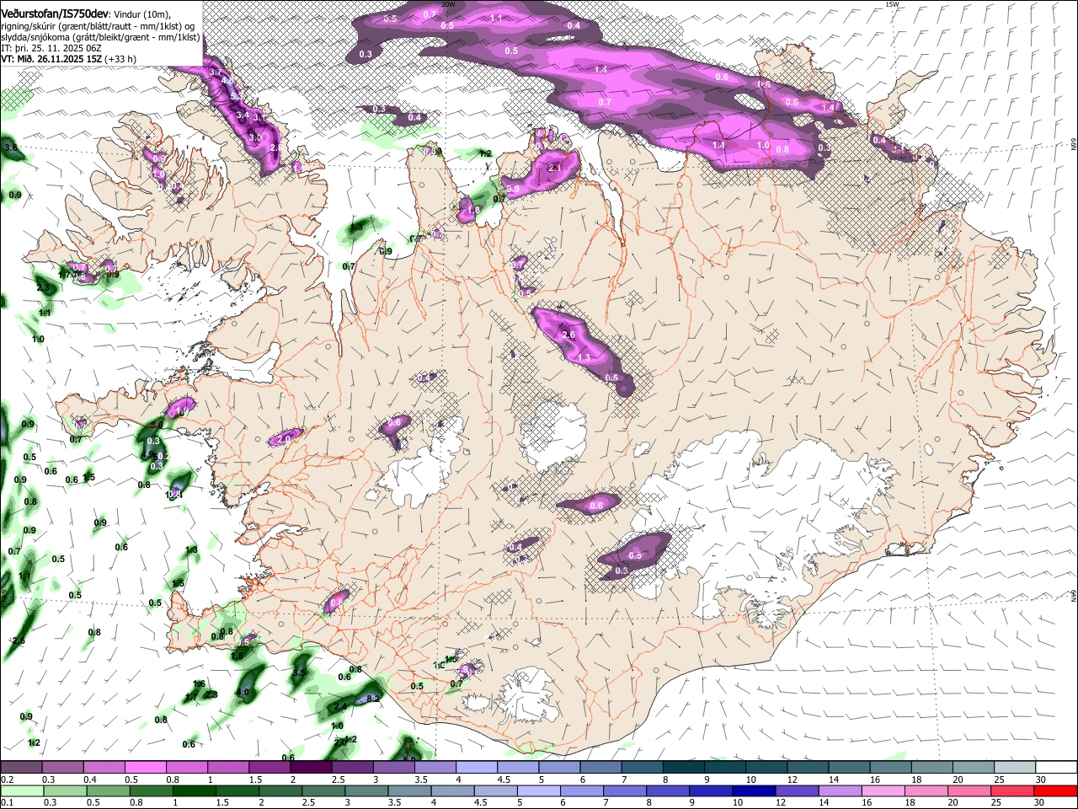The width and height of the screenshot is (1078, 809).
Task: Click the Veðurstofan/IS750dev title text
Action: click(x=54, y=13)
